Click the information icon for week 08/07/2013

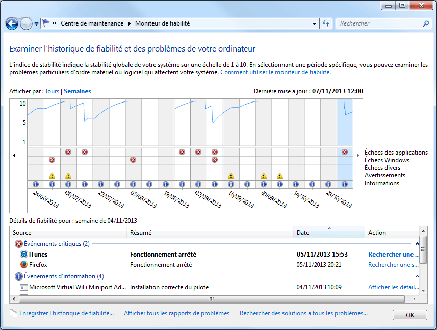click(x=68, y=184)
